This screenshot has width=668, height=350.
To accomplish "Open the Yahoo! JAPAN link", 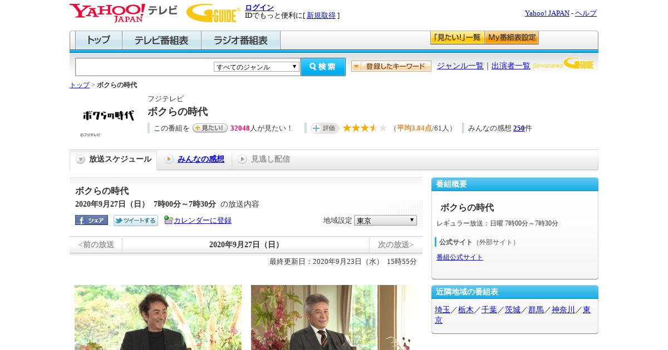I will point(547,13).
